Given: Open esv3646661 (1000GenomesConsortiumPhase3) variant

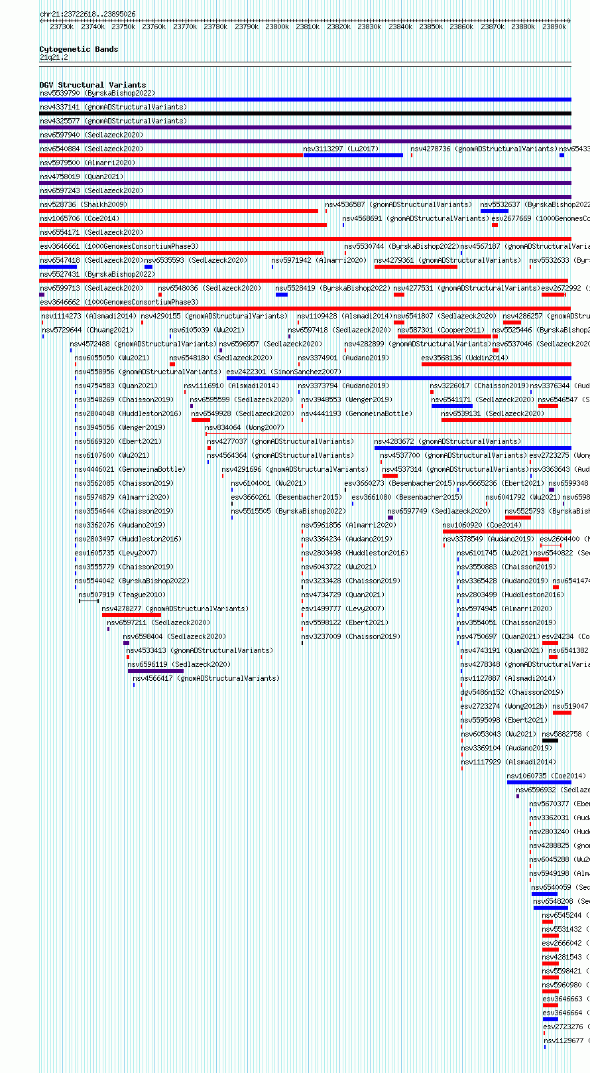Looking at the screenshot, I should (119, 246).
